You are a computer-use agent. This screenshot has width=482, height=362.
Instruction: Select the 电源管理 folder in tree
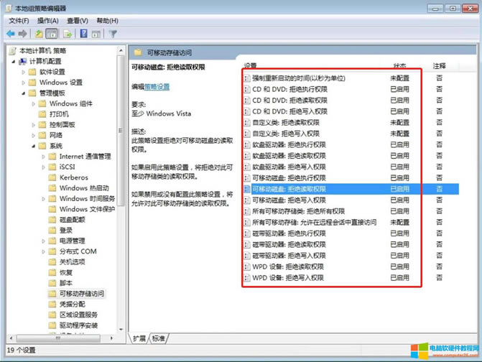click(x=72, y=241)
